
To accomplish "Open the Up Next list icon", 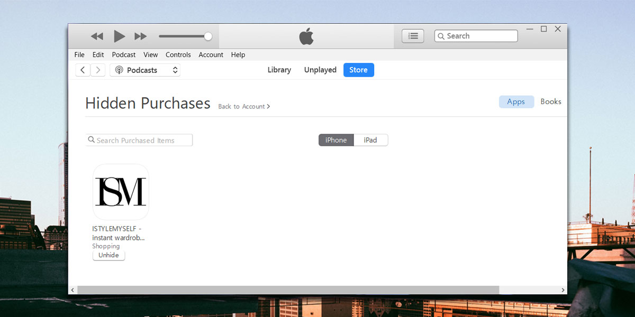I will [x=413, y=36].
